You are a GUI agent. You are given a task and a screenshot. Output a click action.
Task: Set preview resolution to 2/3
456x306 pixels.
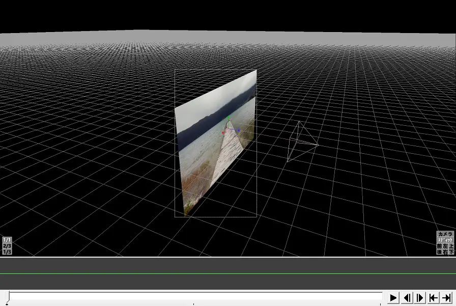point(7,246)
